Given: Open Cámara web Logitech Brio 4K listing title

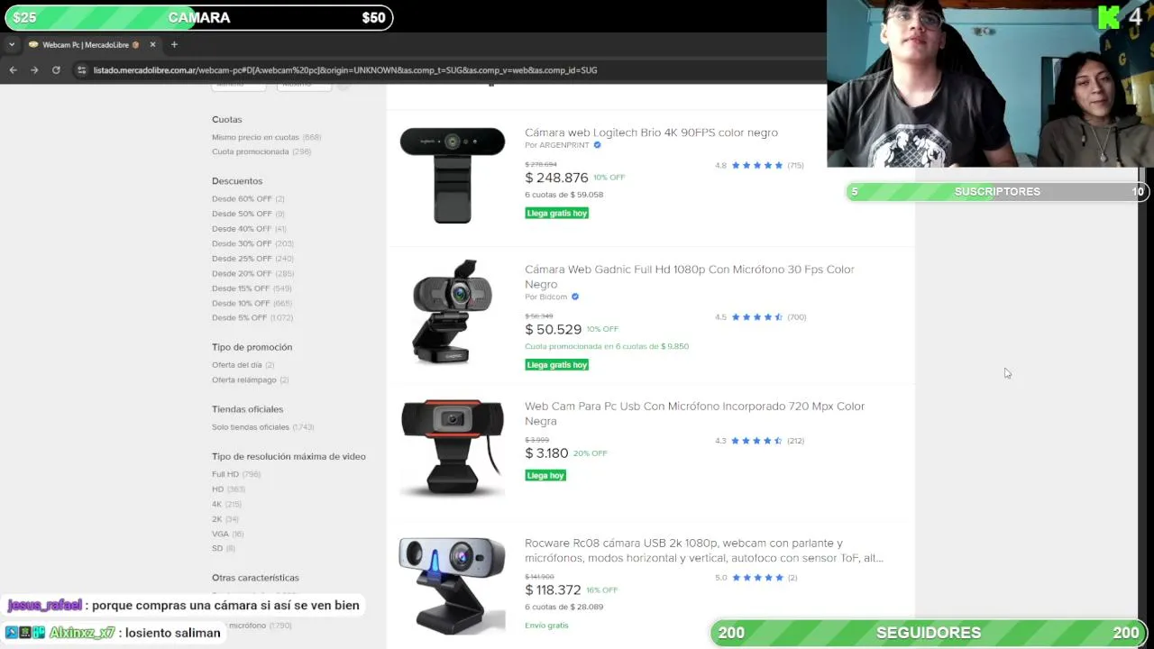Looking at the screenshot, I should pos(651,133).
